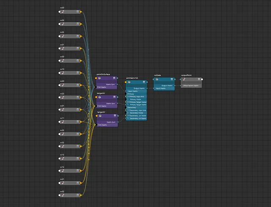
Task: Select Output Matrix attribute on noScale
Action: (166, 86)
